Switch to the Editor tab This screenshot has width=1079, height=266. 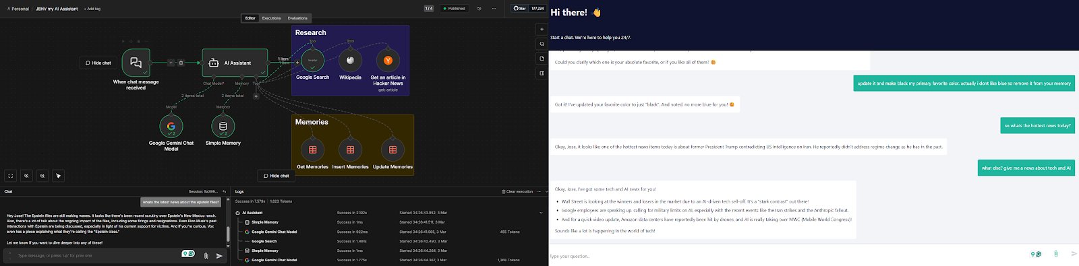(250, 18)
